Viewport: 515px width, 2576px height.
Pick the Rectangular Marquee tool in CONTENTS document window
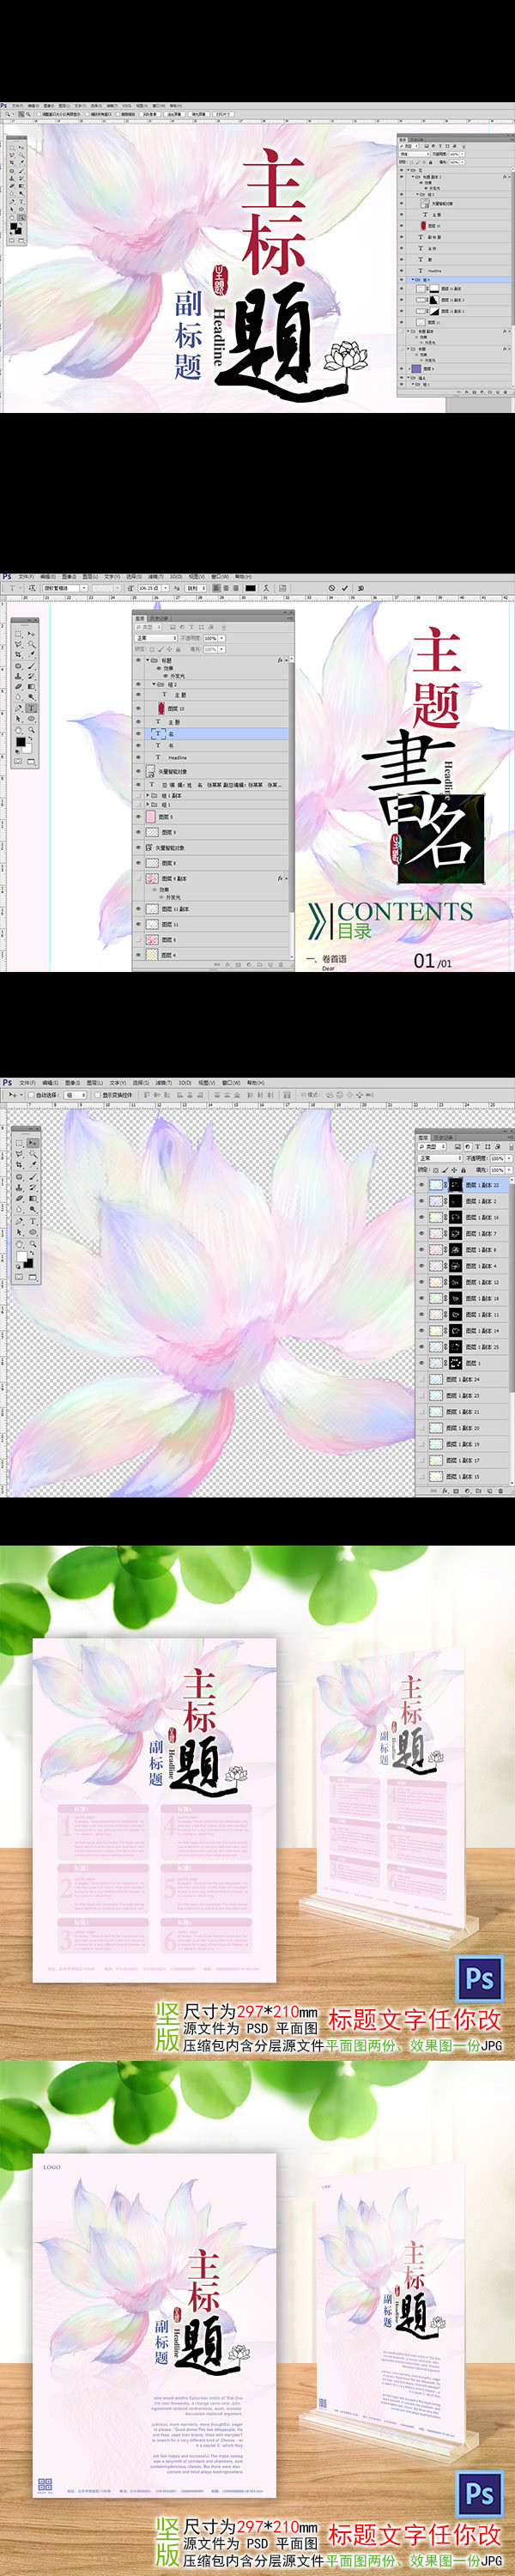point(18,634)
